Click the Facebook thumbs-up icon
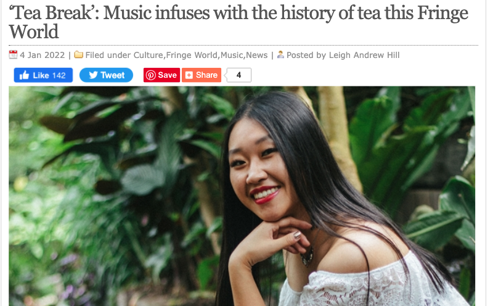The width and height of the screenshot is (493, 306). 24,75
